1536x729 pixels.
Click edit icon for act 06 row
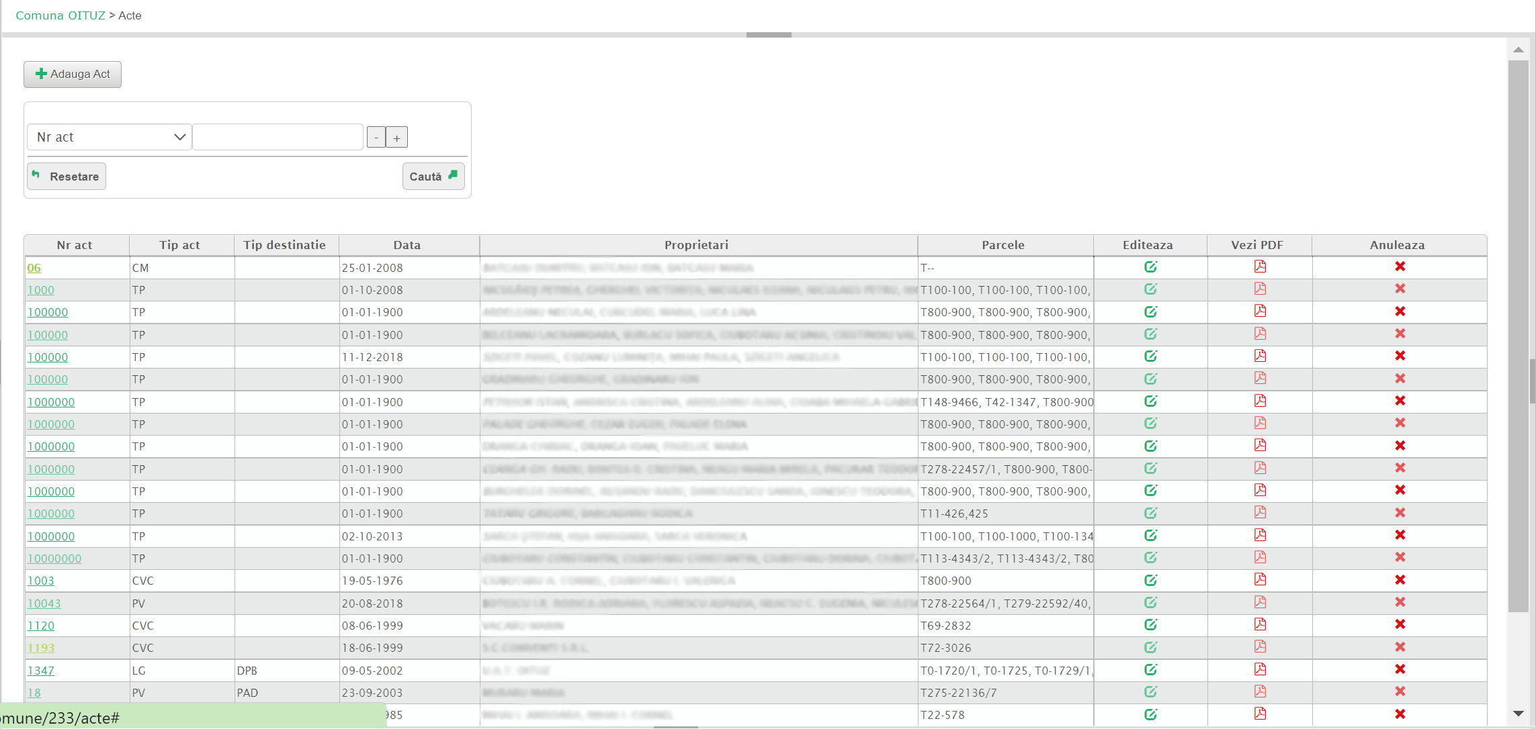coord(1150,267)
